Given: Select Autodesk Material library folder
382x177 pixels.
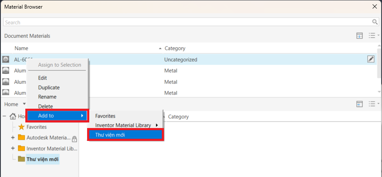Looking at the screenshot, I should (x=48, y=138).
